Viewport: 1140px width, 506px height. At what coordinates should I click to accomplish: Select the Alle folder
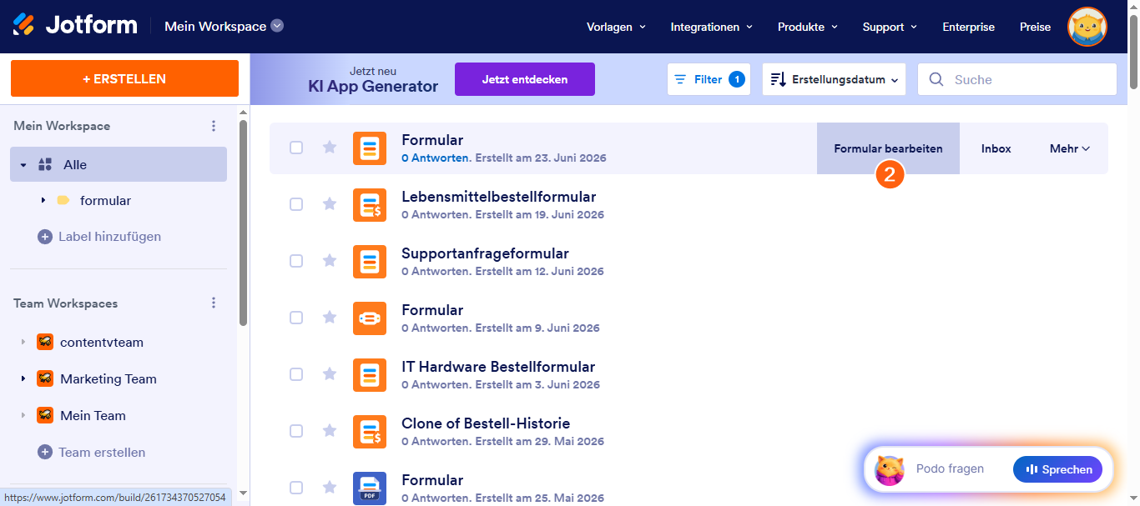[119, 164]
